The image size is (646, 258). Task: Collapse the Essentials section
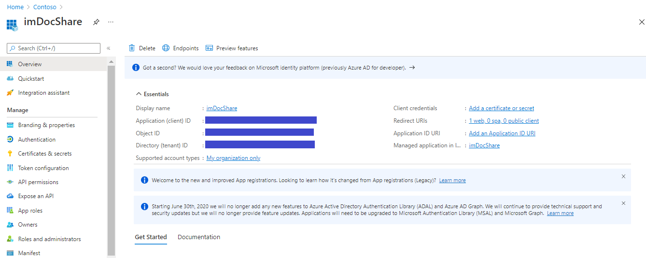pos(153,94)
